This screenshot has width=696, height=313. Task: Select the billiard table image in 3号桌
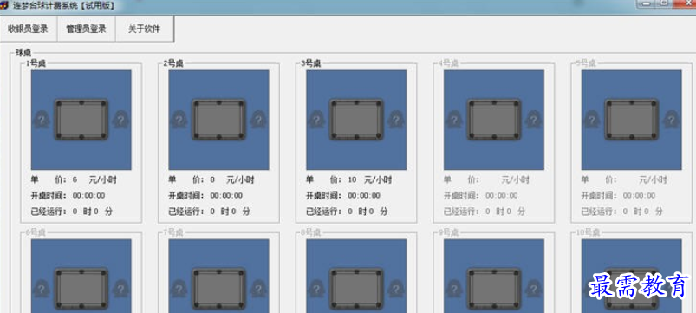(x=356, y=120)
